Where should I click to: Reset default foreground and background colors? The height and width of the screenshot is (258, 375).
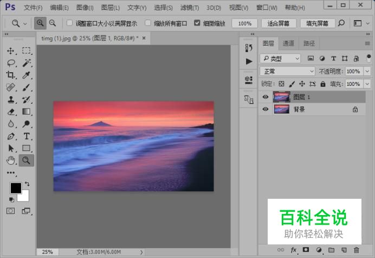tap(11, 199)
